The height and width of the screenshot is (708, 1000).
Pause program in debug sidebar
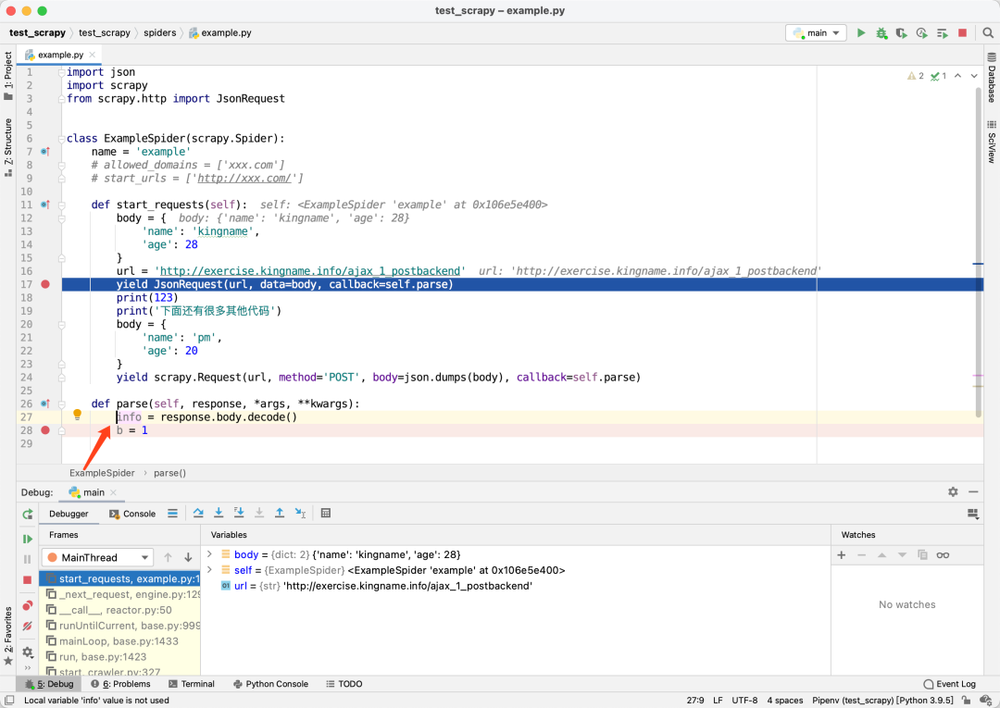(x=28, y=559)
